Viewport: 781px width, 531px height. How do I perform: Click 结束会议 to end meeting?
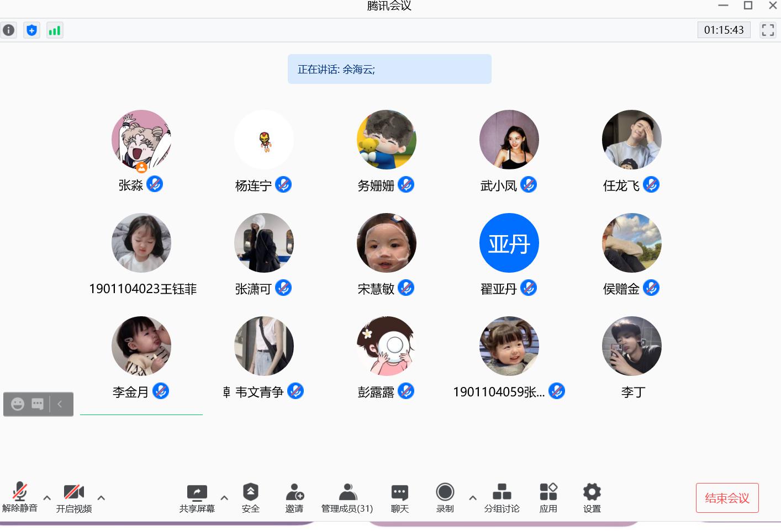tap(727, 498)
